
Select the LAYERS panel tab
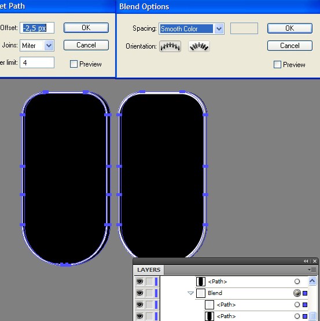click(149, 270)
